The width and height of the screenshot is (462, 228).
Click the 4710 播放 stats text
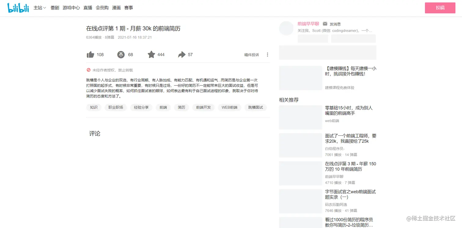point(333,183)
